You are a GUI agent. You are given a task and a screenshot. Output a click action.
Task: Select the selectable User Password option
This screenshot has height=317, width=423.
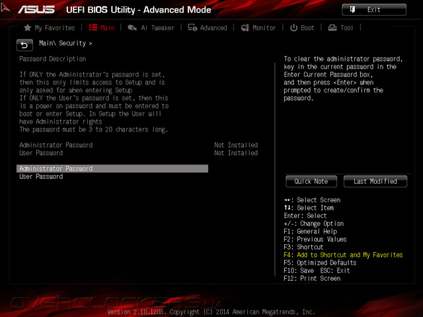pyautogui.click(x=41, y=177)
